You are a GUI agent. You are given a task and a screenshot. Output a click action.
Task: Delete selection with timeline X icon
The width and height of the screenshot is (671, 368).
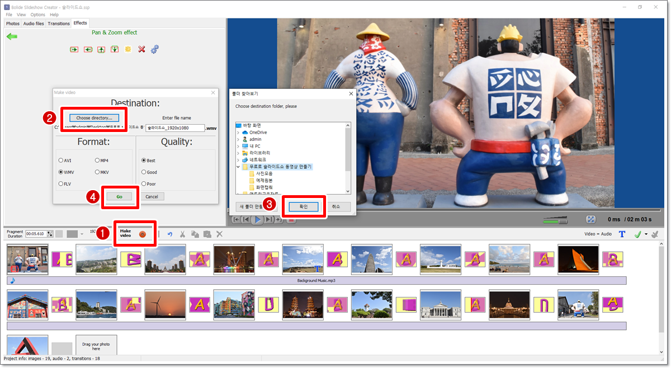(219, 234)
